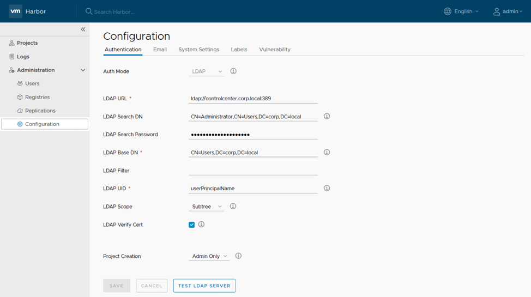531x297 pixels.
Task: Collapse the sidebar with double-chevron icon
Action: (83, 29)
